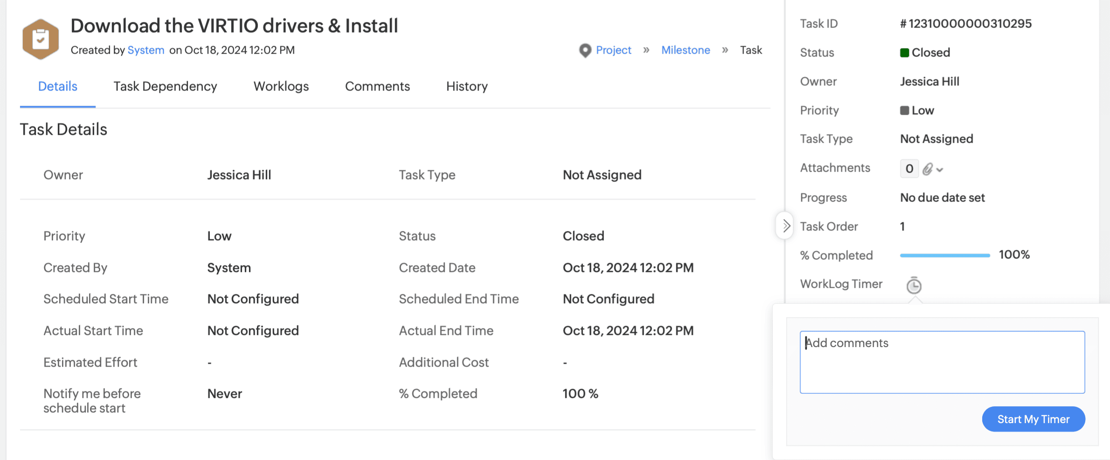Click the % Completed progress bar
Image resolution: width=1110 pixels, height=460 pixels.
tap(944, 255)
